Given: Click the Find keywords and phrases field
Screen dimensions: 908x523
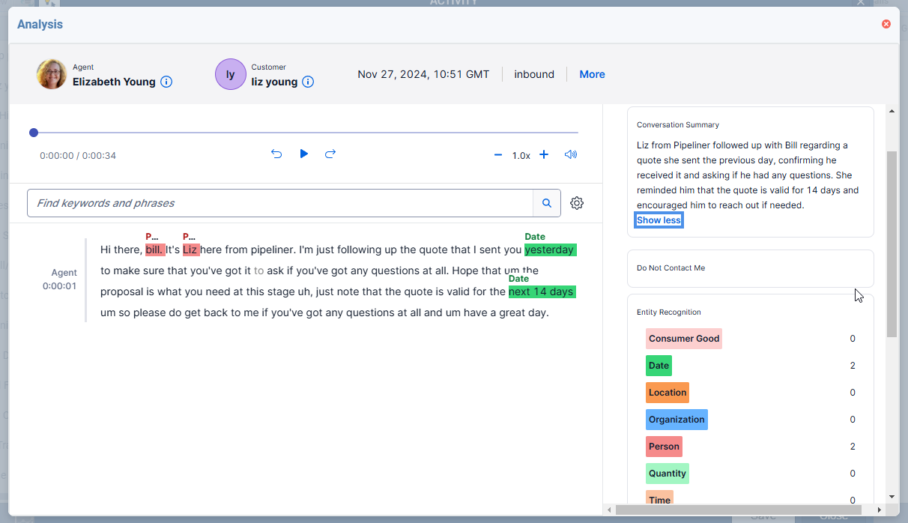Looking at the screenshot, I should pos(285,202).
